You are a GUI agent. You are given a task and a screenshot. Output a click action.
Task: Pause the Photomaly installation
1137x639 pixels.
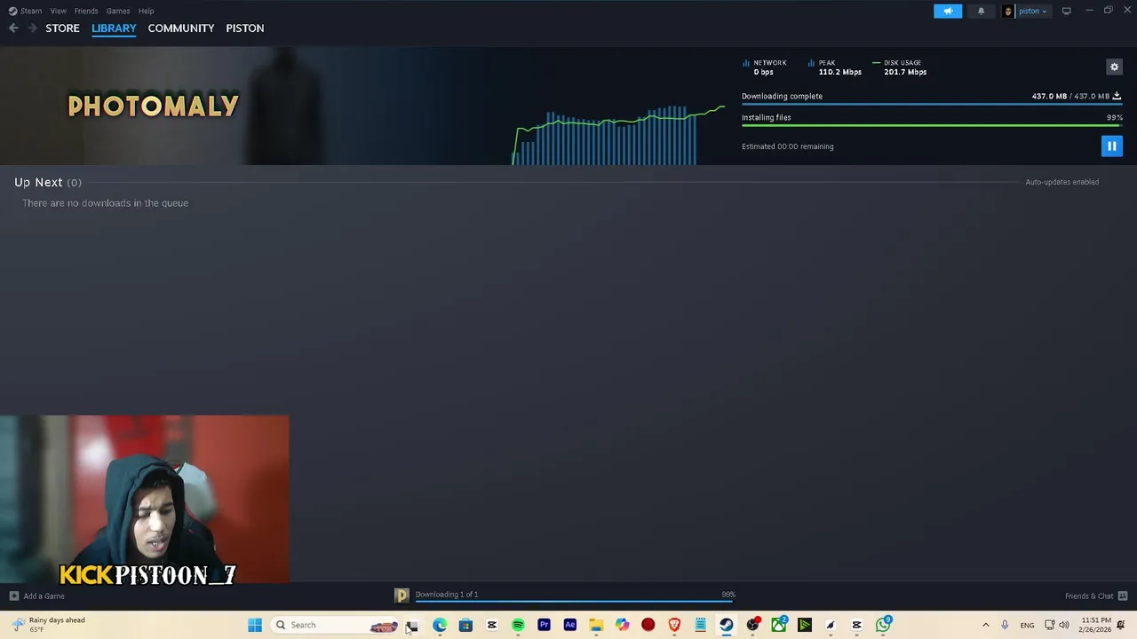coord(1111,146)
